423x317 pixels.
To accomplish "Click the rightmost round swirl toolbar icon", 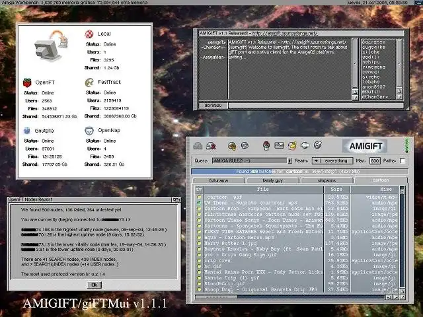I will coord(317,145).
